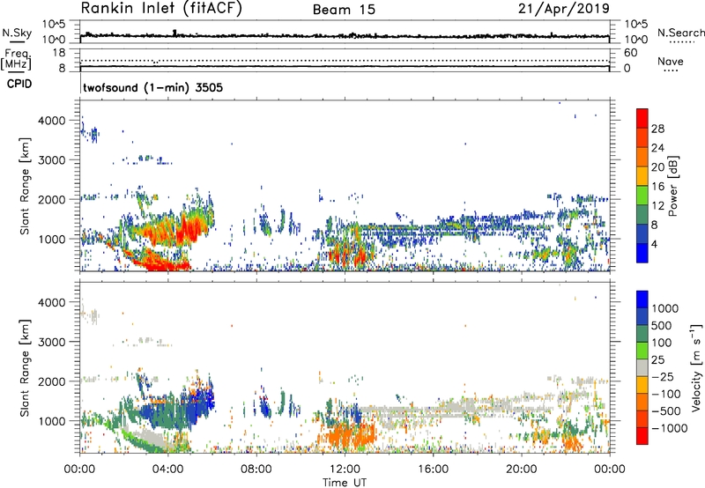Image resolution: width=705 pixels, height=488 pixels.
Task: Click "Slant Range [km]" label of power panel
Action: click(x=25, y=186)
